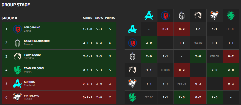The width and height of the screenshot is (241, 105).
Task: Click Team Liquid horse logo in standings
Action: pos(17,56)
